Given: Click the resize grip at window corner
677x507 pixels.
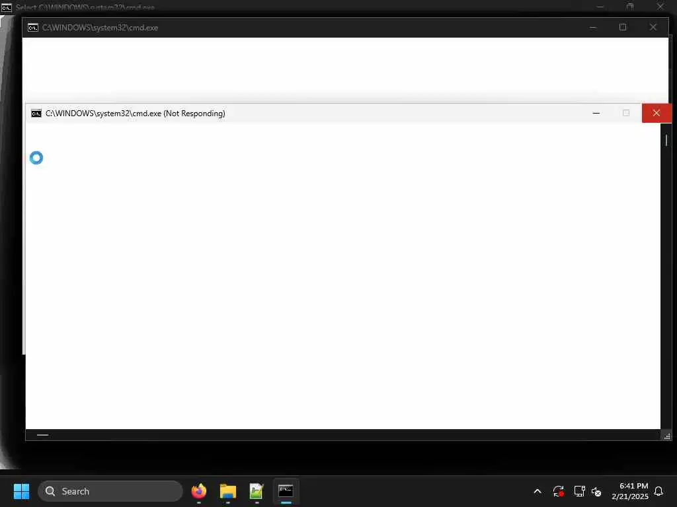Looking at the screenshot, I should (667, 436).
